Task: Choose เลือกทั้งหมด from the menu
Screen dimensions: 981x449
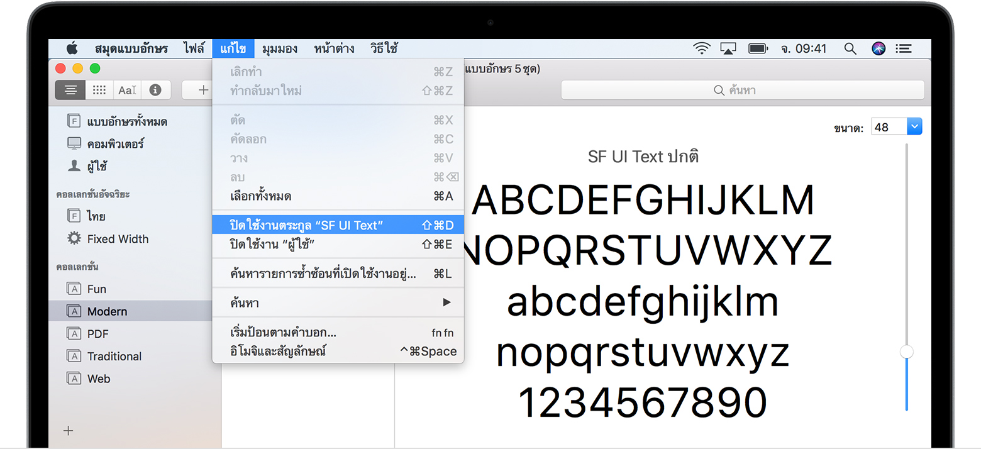Action: (338, 196)
